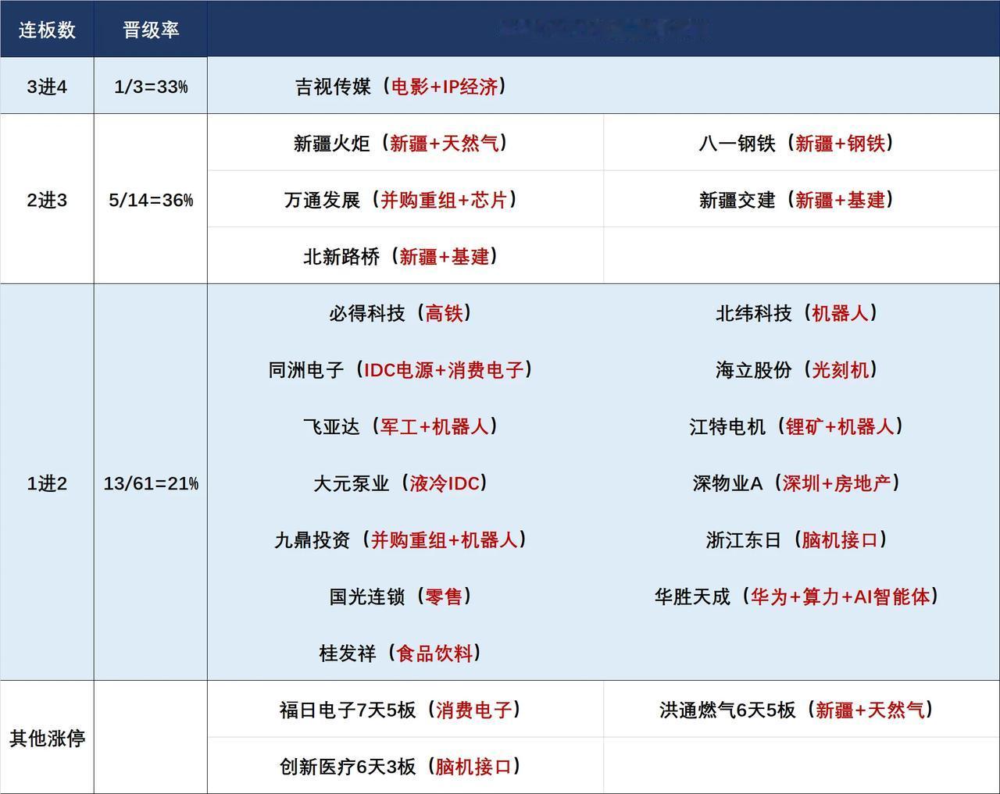
Task: Click the 洪通燃气6天5板 entry
Action: [797, 710]
